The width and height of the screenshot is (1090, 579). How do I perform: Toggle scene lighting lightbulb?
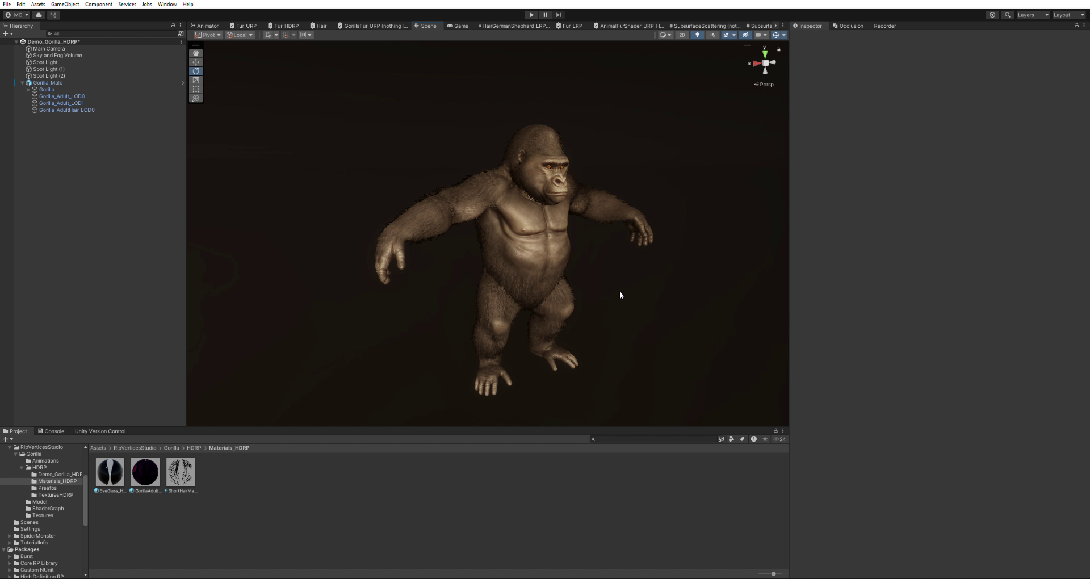tap(697, 35)
